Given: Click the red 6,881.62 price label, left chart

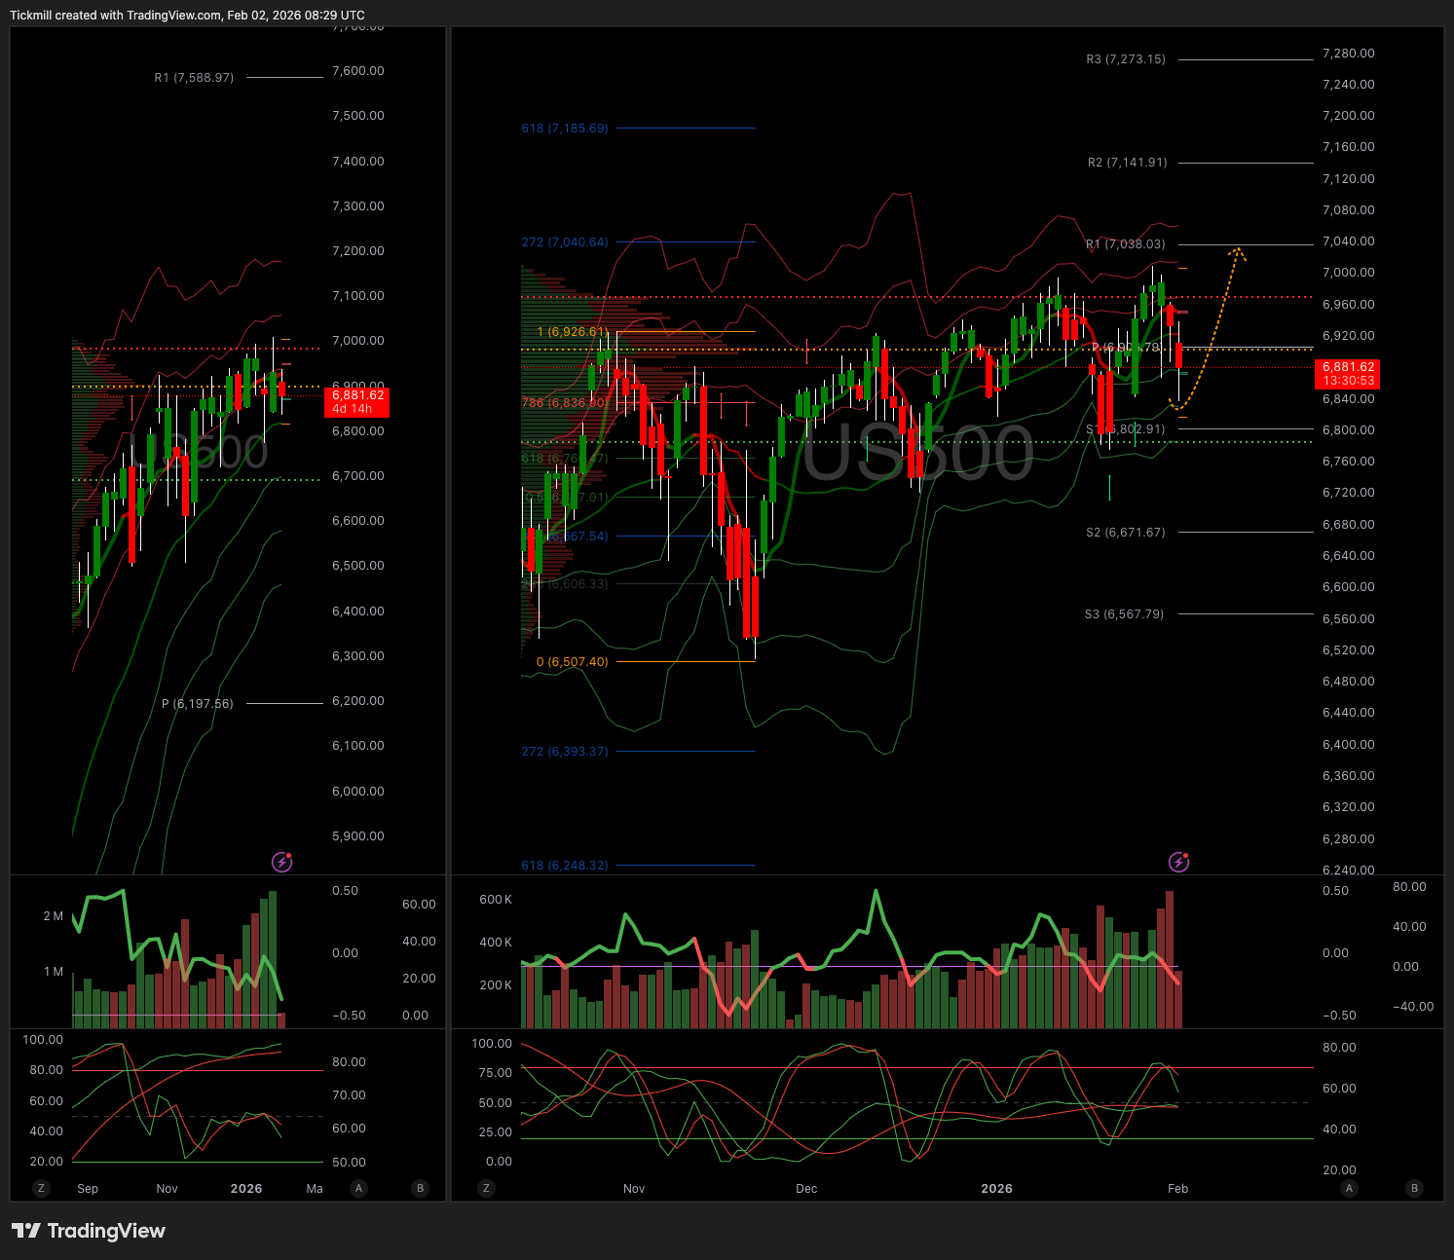Looking at the screenshot, I should [355, 401].
